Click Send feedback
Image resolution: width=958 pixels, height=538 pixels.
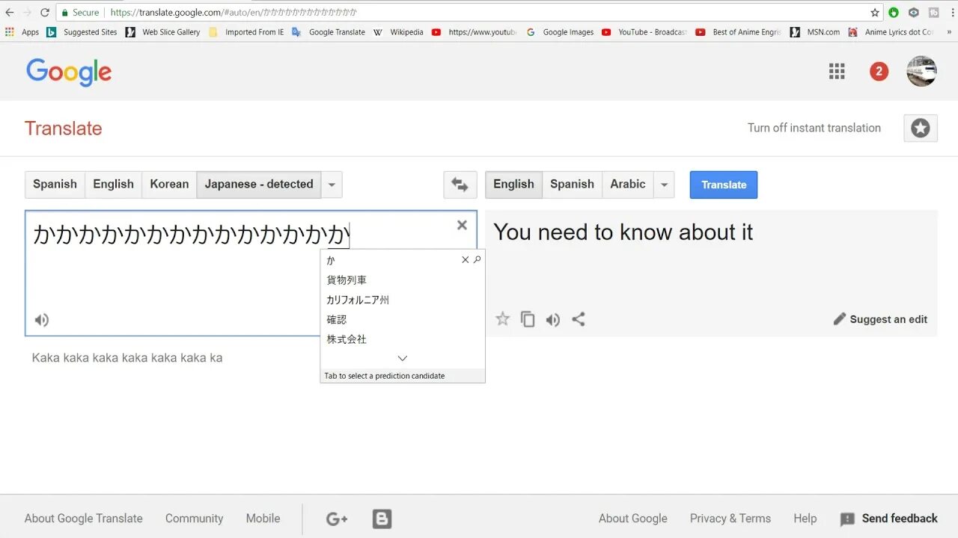click(x=888, y=519)
